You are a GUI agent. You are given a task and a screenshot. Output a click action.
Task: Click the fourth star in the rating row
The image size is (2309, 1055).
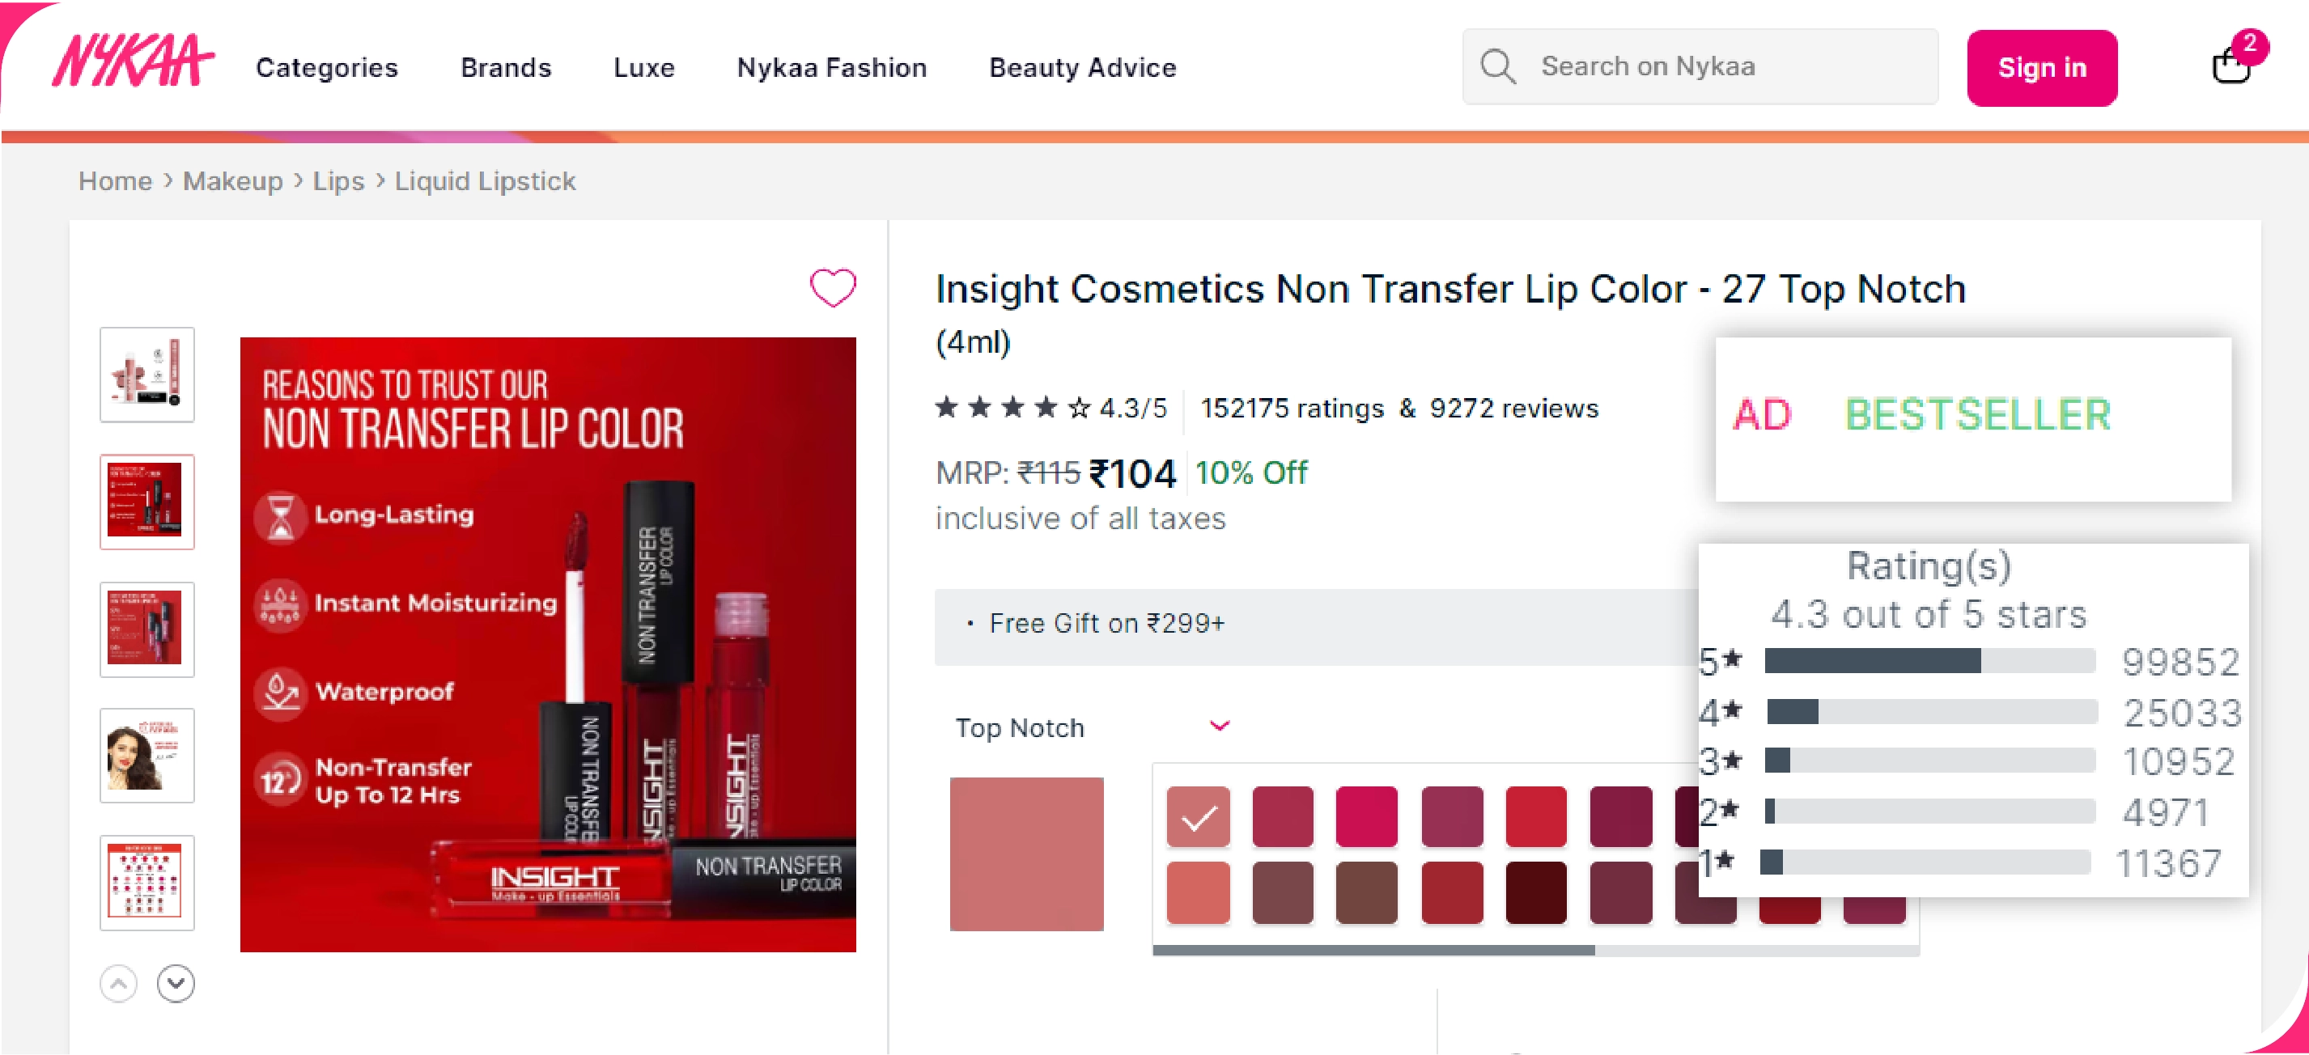1047,408
